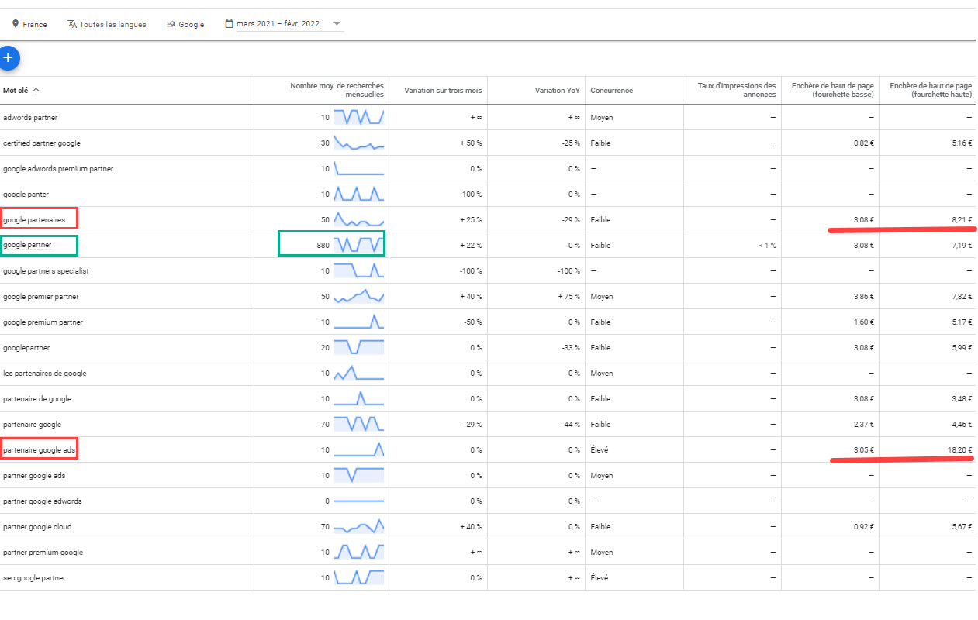978x620 pixels.
Task: Click the 880 monthly searches value
Action: (x=323, y=245)
